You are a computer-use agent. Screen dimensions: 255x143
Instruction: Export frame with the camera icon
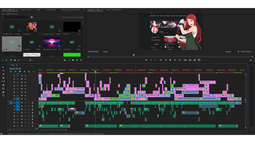tap(195, 60)
